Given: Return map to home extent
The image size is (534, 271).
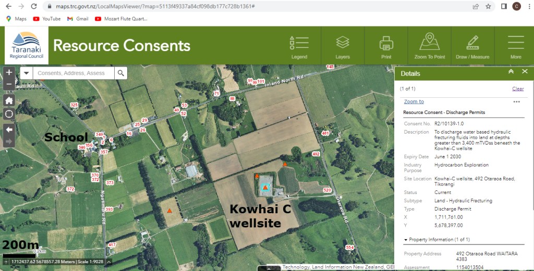Looking at the screenshot, I should (9, 100).
